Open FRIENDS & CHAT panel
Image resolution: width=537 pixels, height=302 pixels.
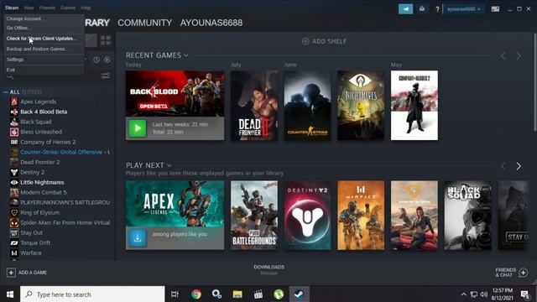click(x=511, y=273)
